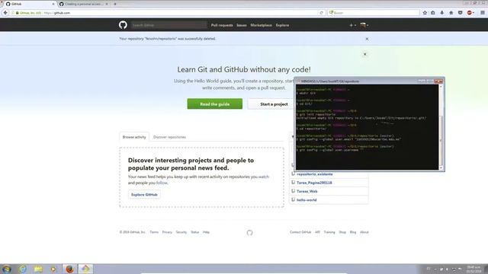Click the Pocket icon in toolbar
This screenshot has width=488, height=274.
460,13
